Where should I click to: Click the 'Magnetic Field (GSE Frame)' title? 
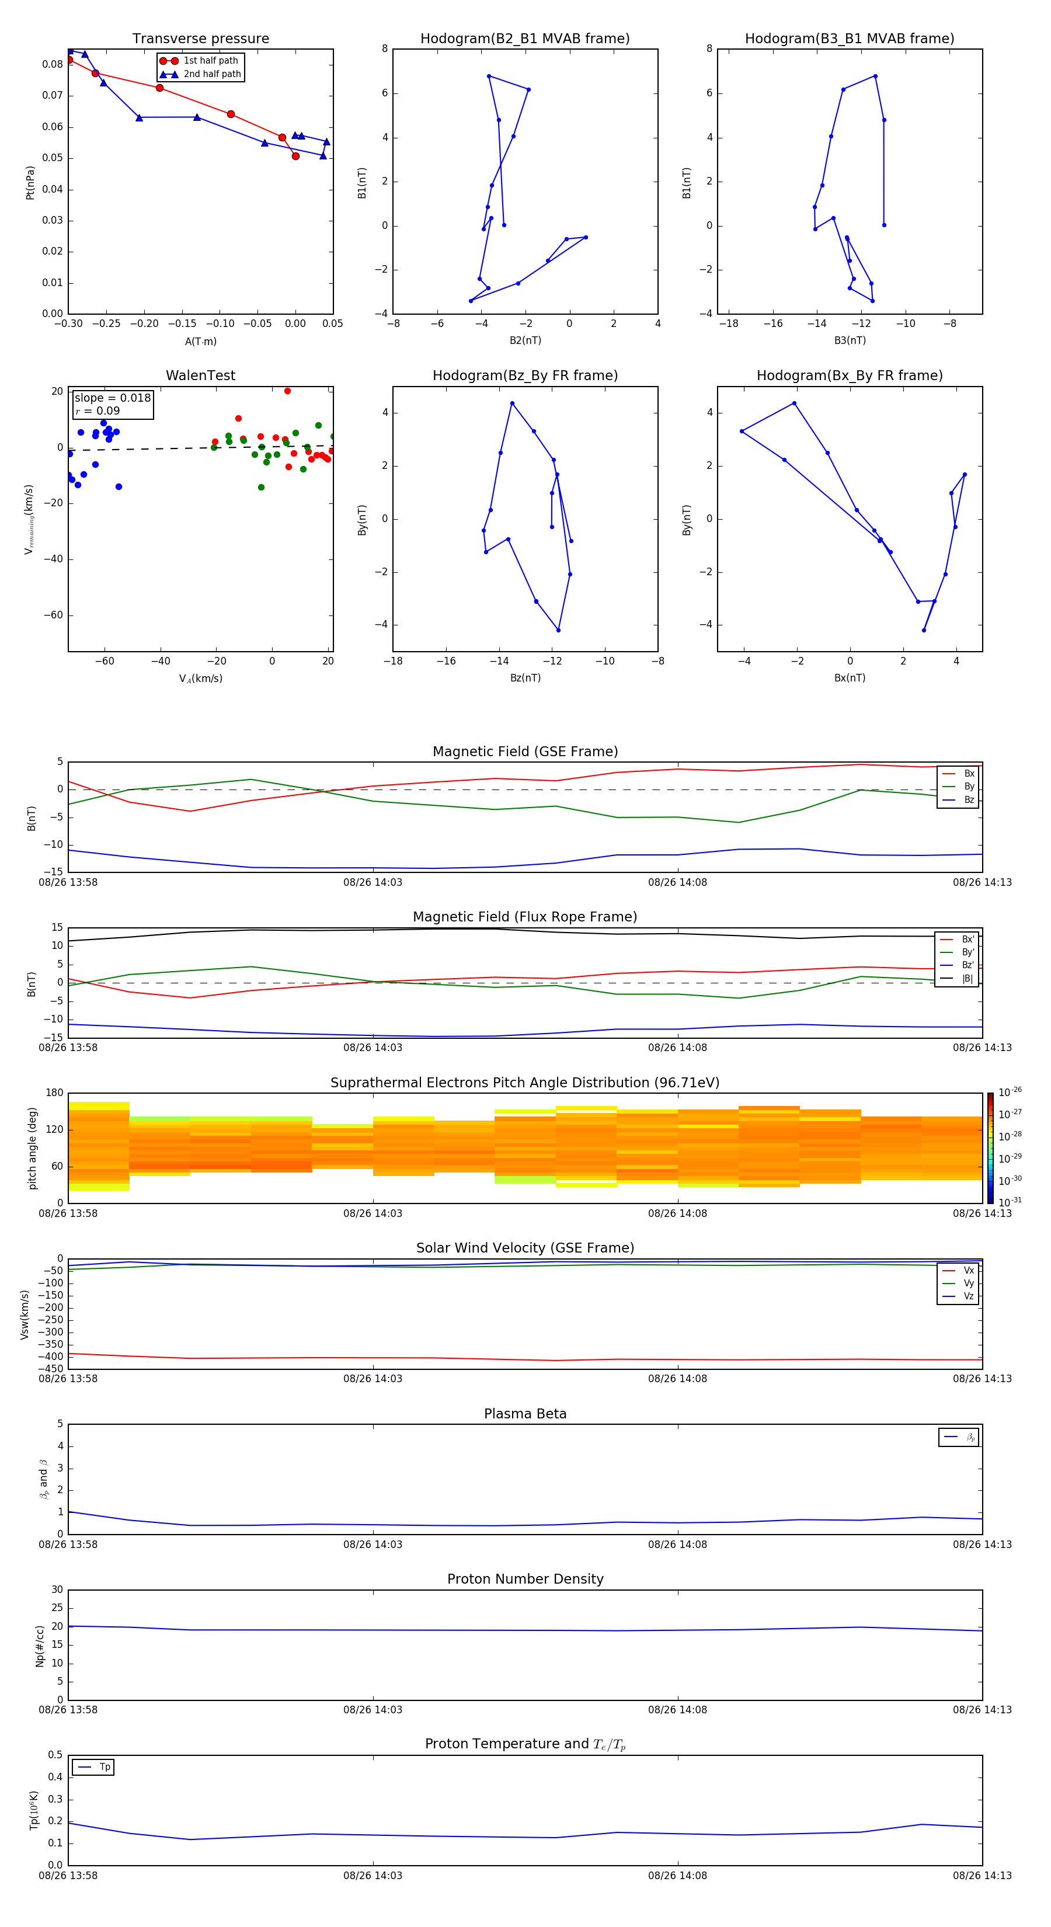click(x=525, y=752)
